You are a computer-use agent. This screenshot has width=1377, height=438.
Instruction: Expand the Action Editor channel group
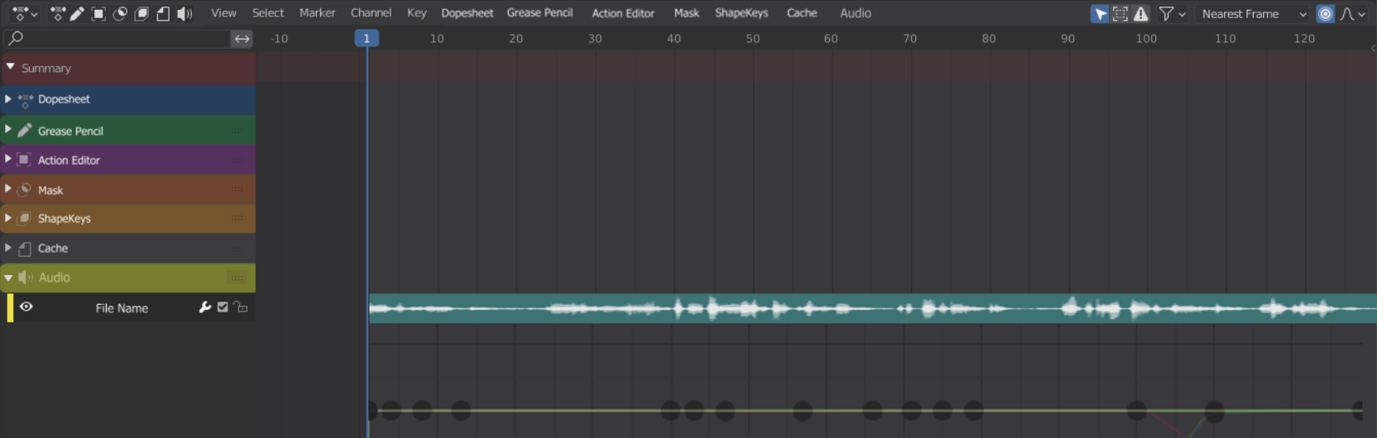coord(8,159)
